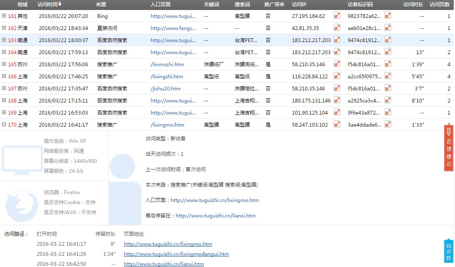Image resolution: width=455 pixels, height=267 pixels.
Task: Expand record 168 上海 details
Action: coord(5,100)
